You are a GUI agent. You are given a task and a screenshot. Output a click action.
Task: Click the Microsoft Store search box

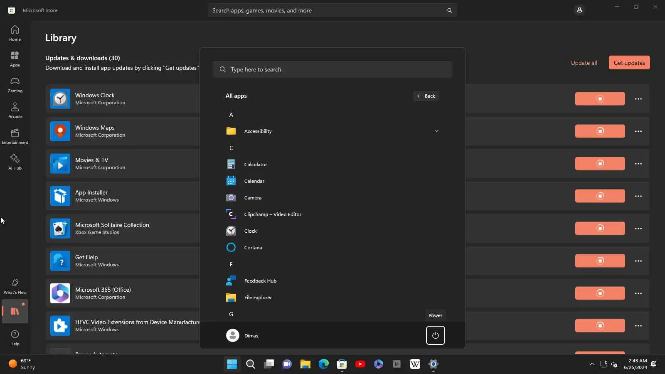point(332,10)
